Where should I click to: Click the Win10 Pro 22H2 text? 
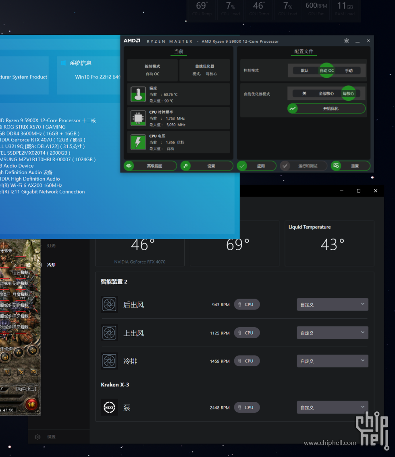pos(98,77)
